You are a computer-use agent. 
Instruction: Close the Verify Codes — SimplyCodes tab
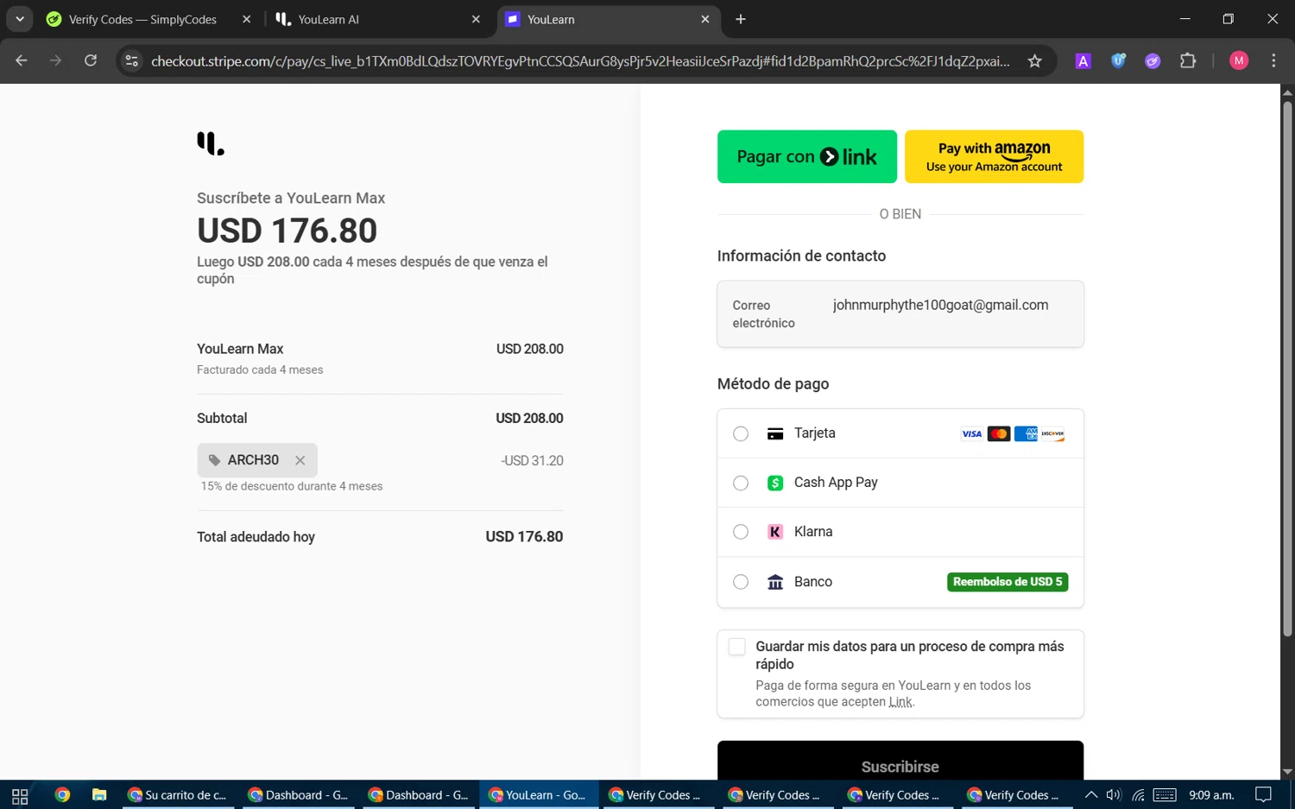tap(246, 19)
